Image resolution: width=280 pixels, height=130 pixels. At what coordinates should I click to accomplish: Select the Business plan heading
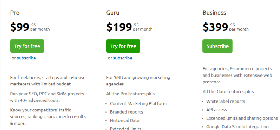214,13
